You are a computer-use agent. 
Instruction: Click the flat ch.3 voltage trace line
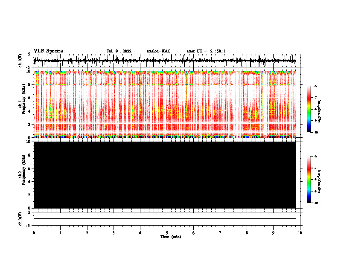(x=164, y=219)
